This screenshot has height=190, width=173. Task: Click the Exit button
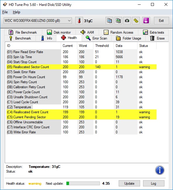[161, 21]
